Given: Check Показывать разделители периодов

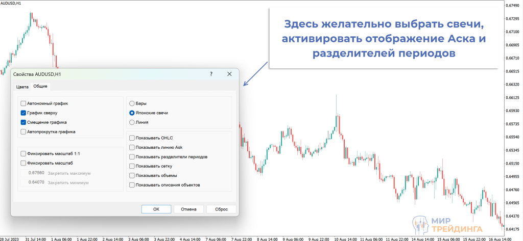Looking at the screenshot, I should tap(132, 157).
